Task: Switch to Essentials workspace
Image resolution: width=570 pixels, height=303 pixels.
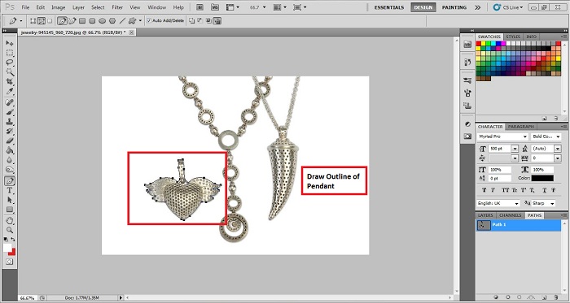Action: click(x=389, y=7)
